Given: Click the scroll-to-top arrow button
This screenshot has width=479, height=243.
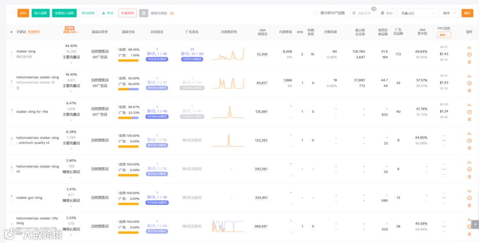Looking at the screenshot, I should tap(475, 224).
